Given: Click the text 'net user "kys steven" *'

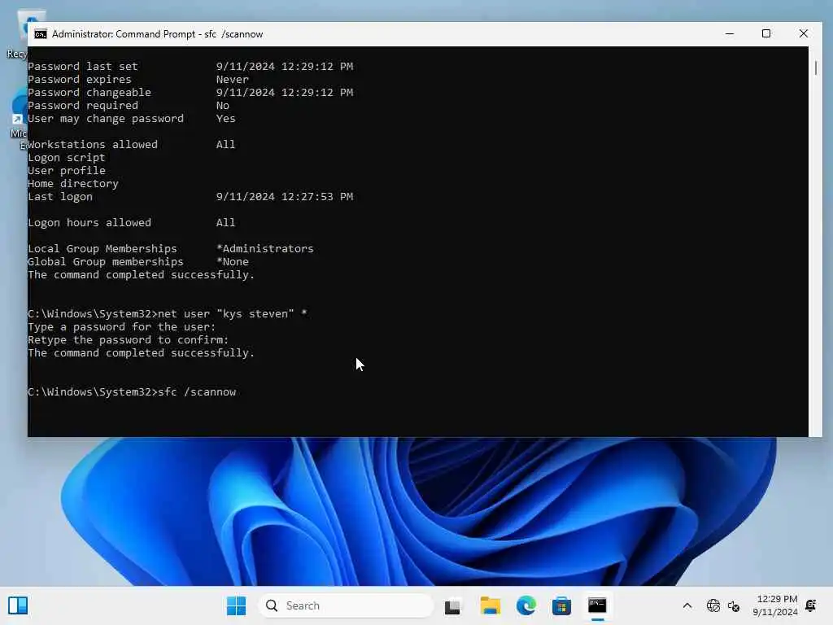Looking at the screenshot, I should [233, 314].
